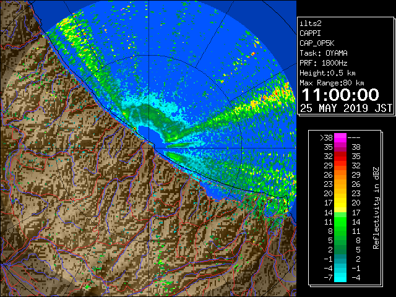Click the orange 26-29 dBZ legend swatch
The width and height of the screenshot is (396, 297).
click(x=340, y=174)
